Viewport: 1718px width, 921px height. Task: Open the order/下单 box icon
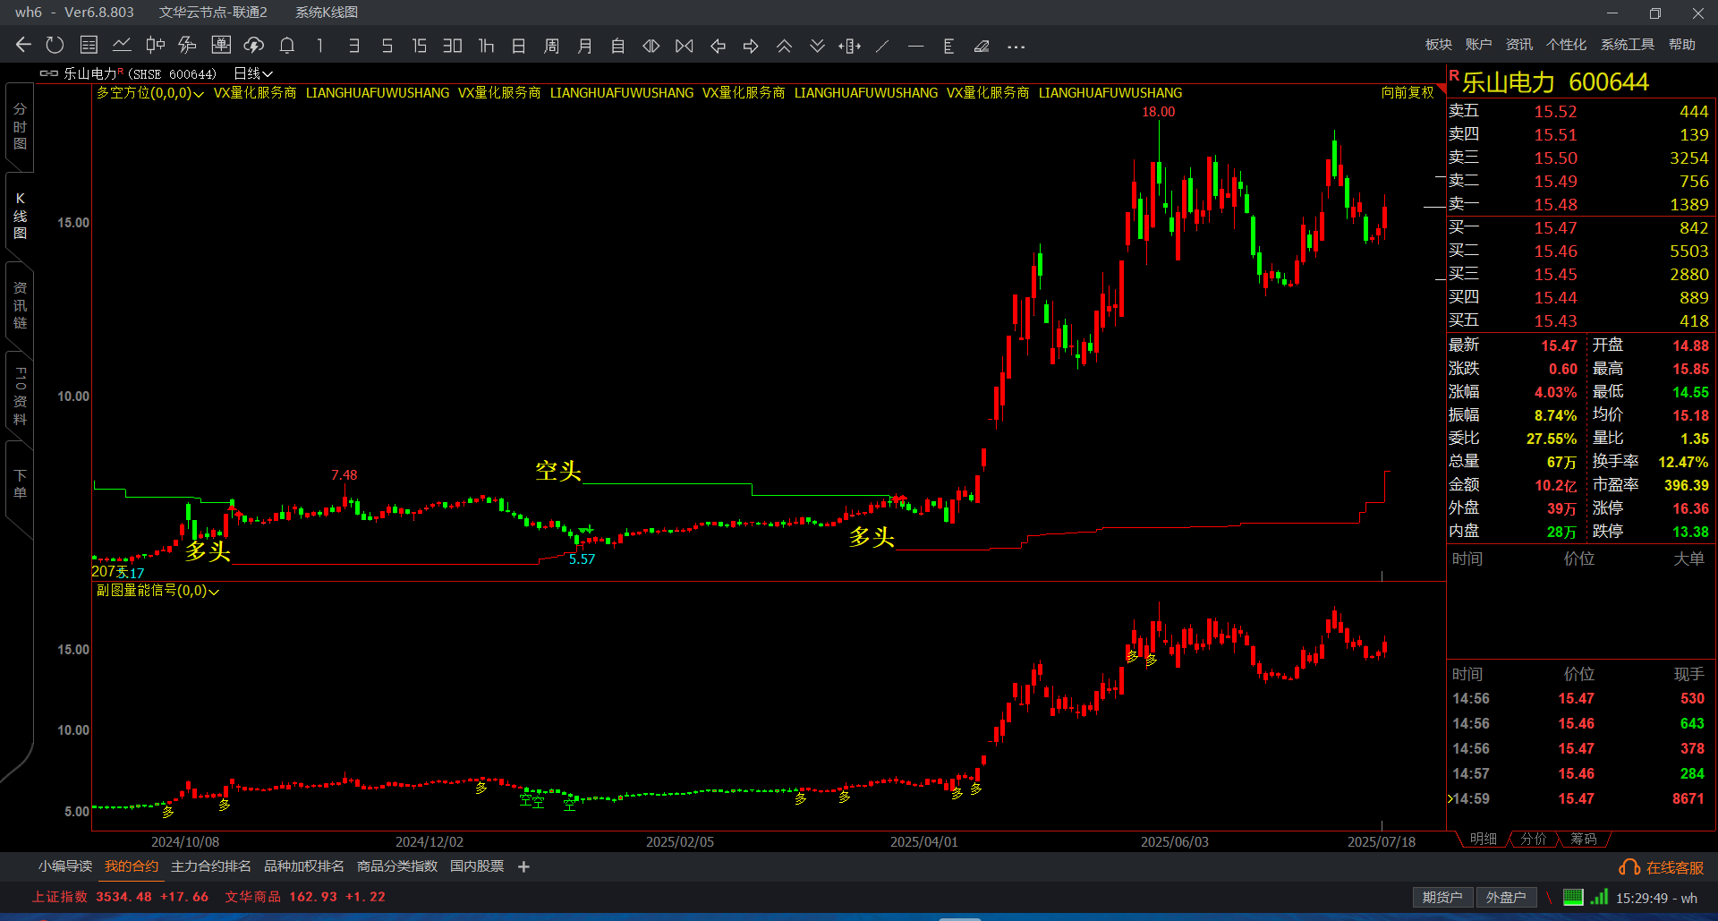(221, 45)
